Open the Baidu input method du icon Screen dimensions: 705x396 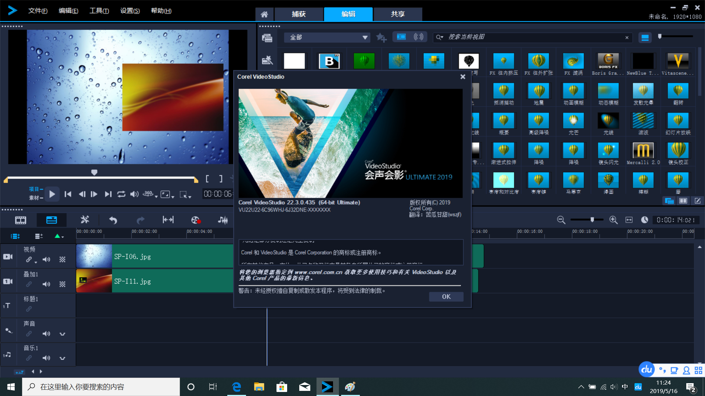pyautogui.click(x=647, y=370)
